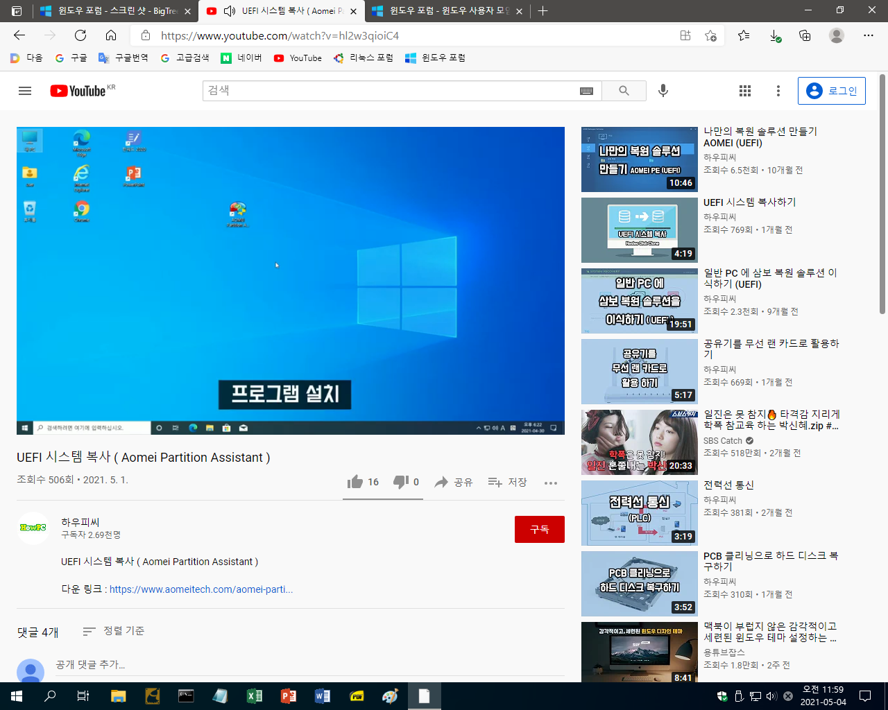Open 리눅스 포럼 bookmark
This screenshot has height=710, width=888.
(x=363, y=58)
